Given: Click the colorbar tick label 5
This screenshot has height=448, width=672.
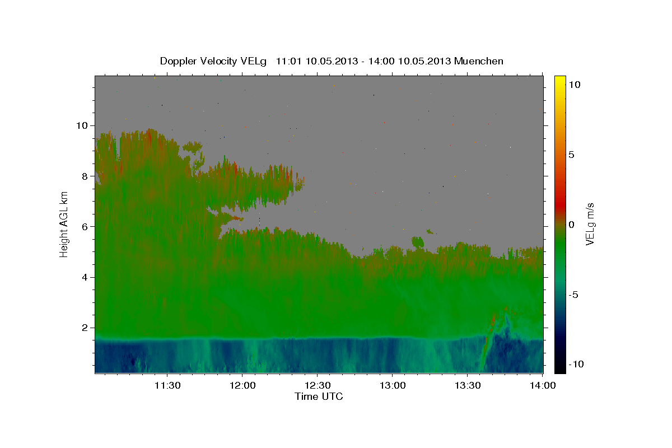Looking at the screenshot, I should pos(571,155).
